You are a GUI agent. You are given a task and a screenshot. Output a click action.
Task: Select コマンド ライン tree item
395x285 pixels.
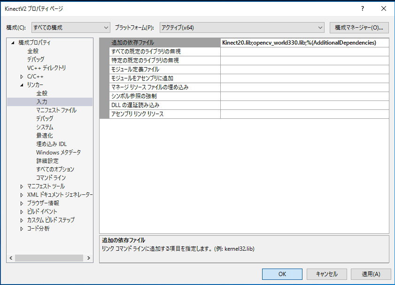pyautogui.click(x=51, y=178)
